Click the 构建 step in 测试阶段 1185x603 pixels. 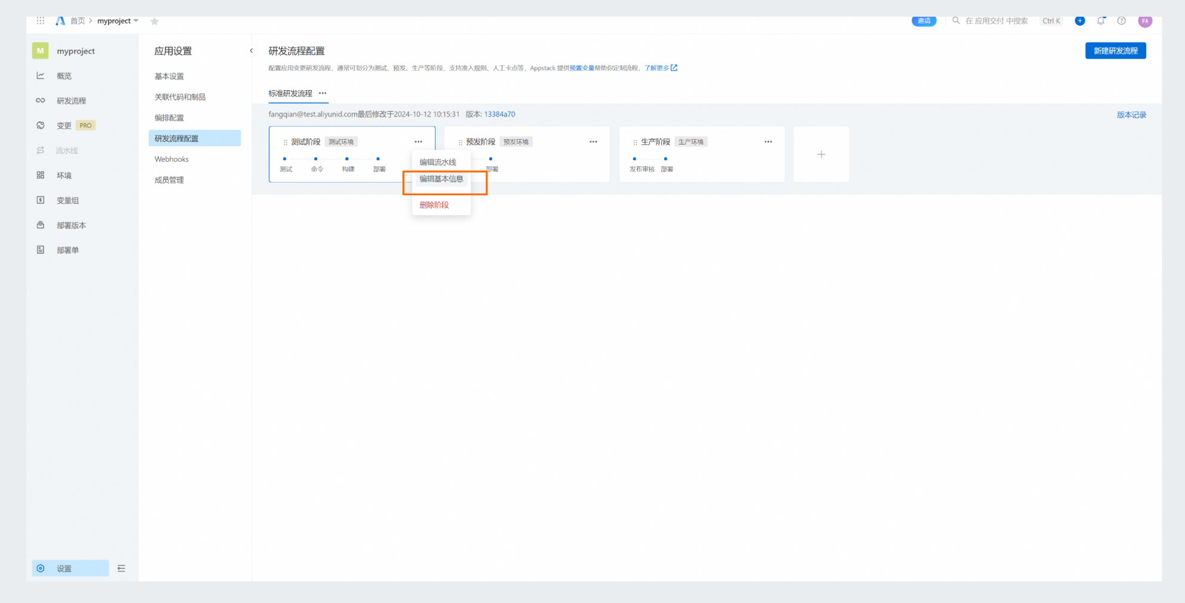[x=348, y=165]
